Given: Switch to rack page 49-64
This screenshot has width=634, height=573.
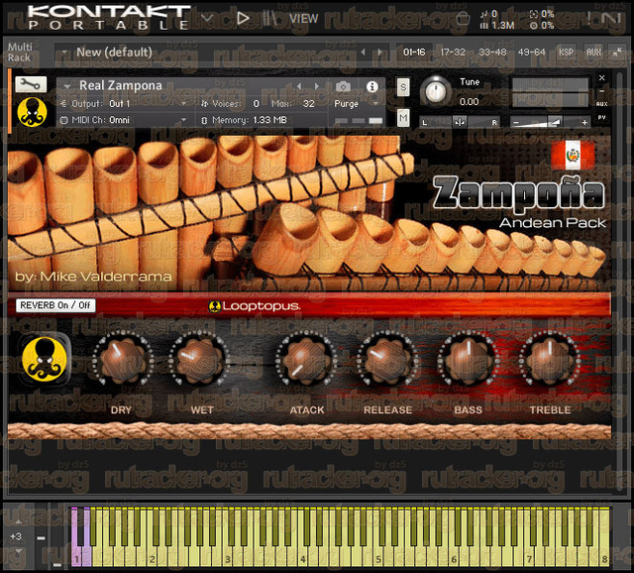Looking at the screenshot, I should point(532,53).
